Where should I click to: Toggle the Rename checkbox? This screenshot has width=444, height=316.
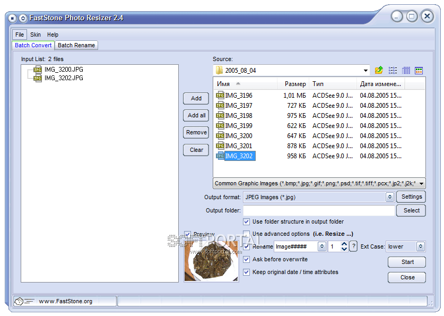tap(246, 246)
